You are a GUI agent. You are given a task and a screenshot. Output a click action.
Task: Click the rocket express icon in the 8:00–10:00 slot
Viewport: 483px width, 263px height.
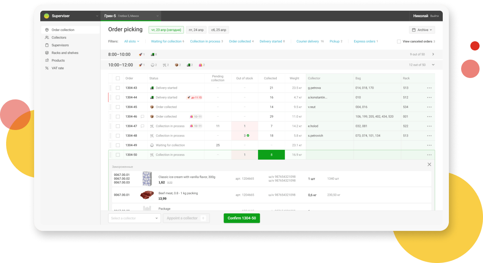tap(141, 54)
